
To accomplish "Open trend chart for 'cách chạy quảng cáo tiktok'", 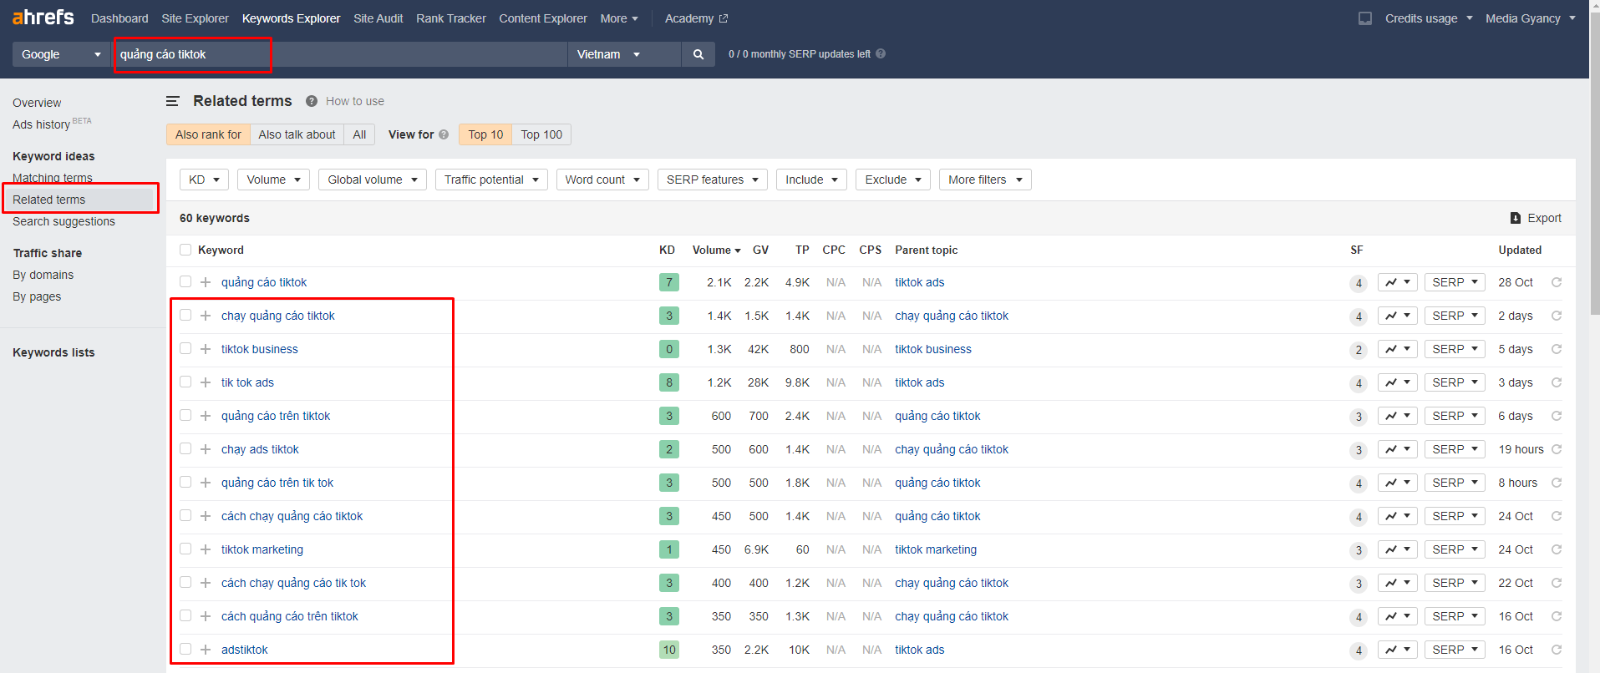I will pyautogui.click(x=1398, y=516).
